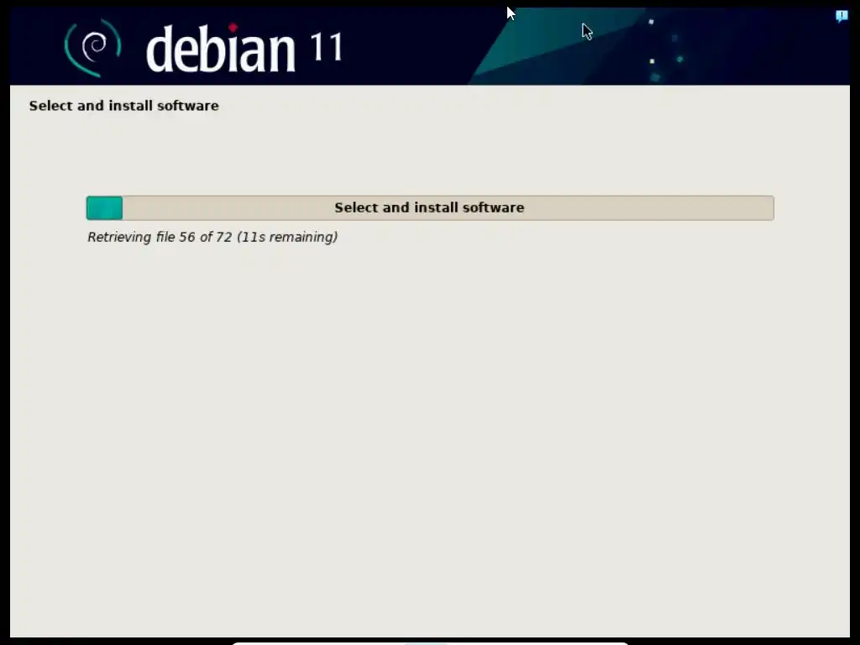Click the Debian swirl logo
The height and width of the screenshot is (645, 860).
[x=92, y=48]
